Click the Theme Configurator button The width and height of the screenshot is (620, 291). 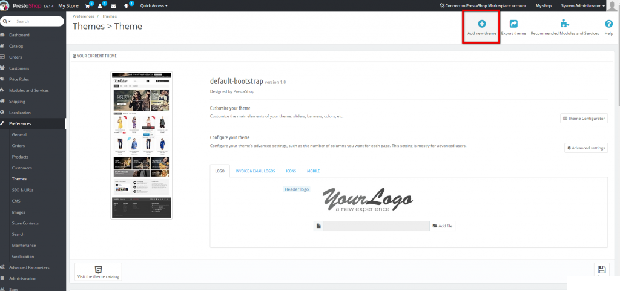click(x=584, y=119)
